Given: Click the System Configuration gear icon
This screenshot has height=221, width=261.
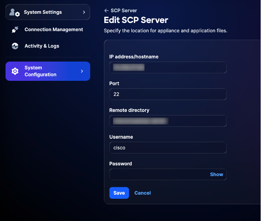Looking at the screenshot, I should [15, 71].
